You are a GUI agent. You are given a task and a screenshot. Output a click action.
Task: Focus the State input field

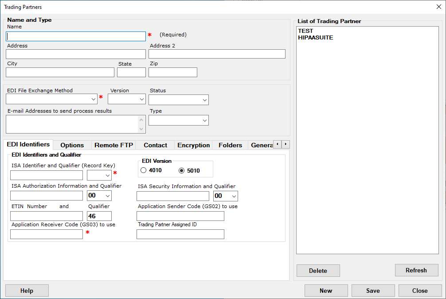[x=131, y=72]
